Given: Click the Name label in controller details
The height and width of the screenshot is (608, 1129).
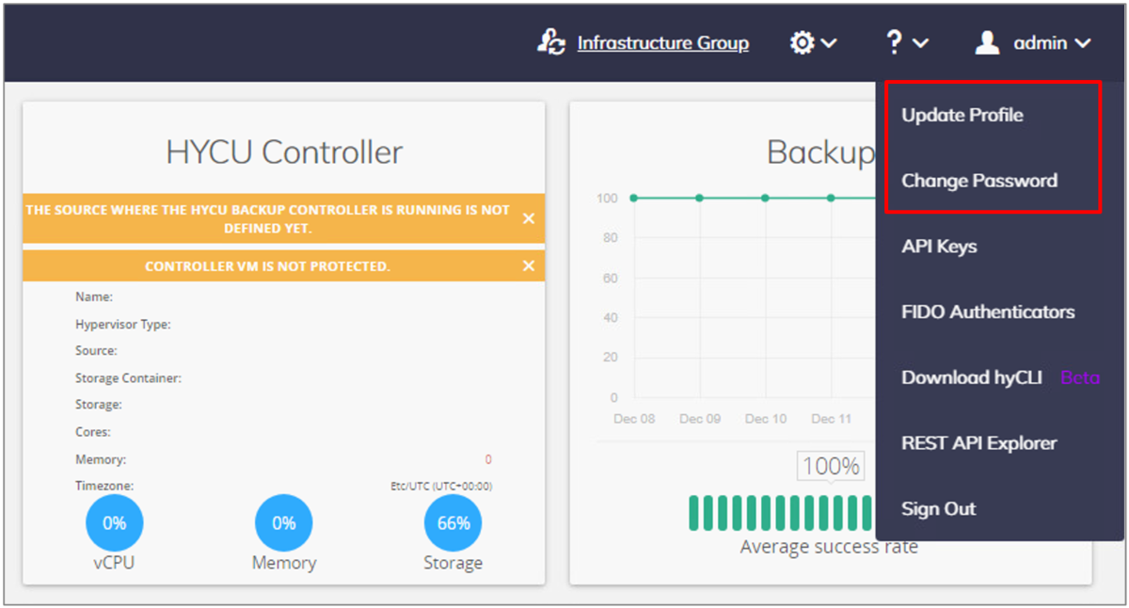Looking at the screenshot, I should 94,296.
